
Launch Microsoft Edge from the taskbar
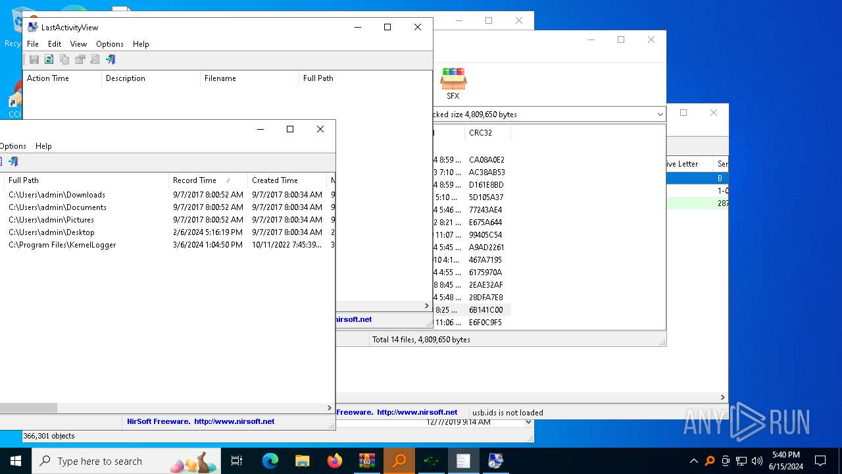[x=270, y=461]
